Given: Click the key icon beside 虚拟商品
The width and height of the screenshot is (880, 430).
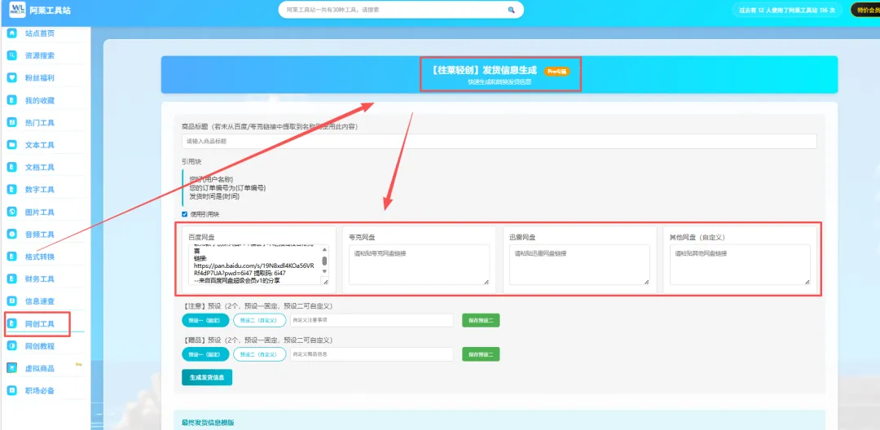Looking at the screenshot, I should click(78, 365).
